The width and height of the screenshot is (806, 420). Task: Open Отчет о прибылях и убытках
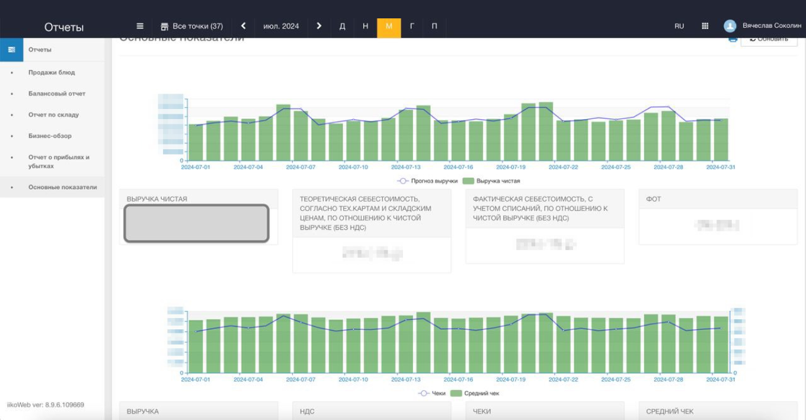59,162
